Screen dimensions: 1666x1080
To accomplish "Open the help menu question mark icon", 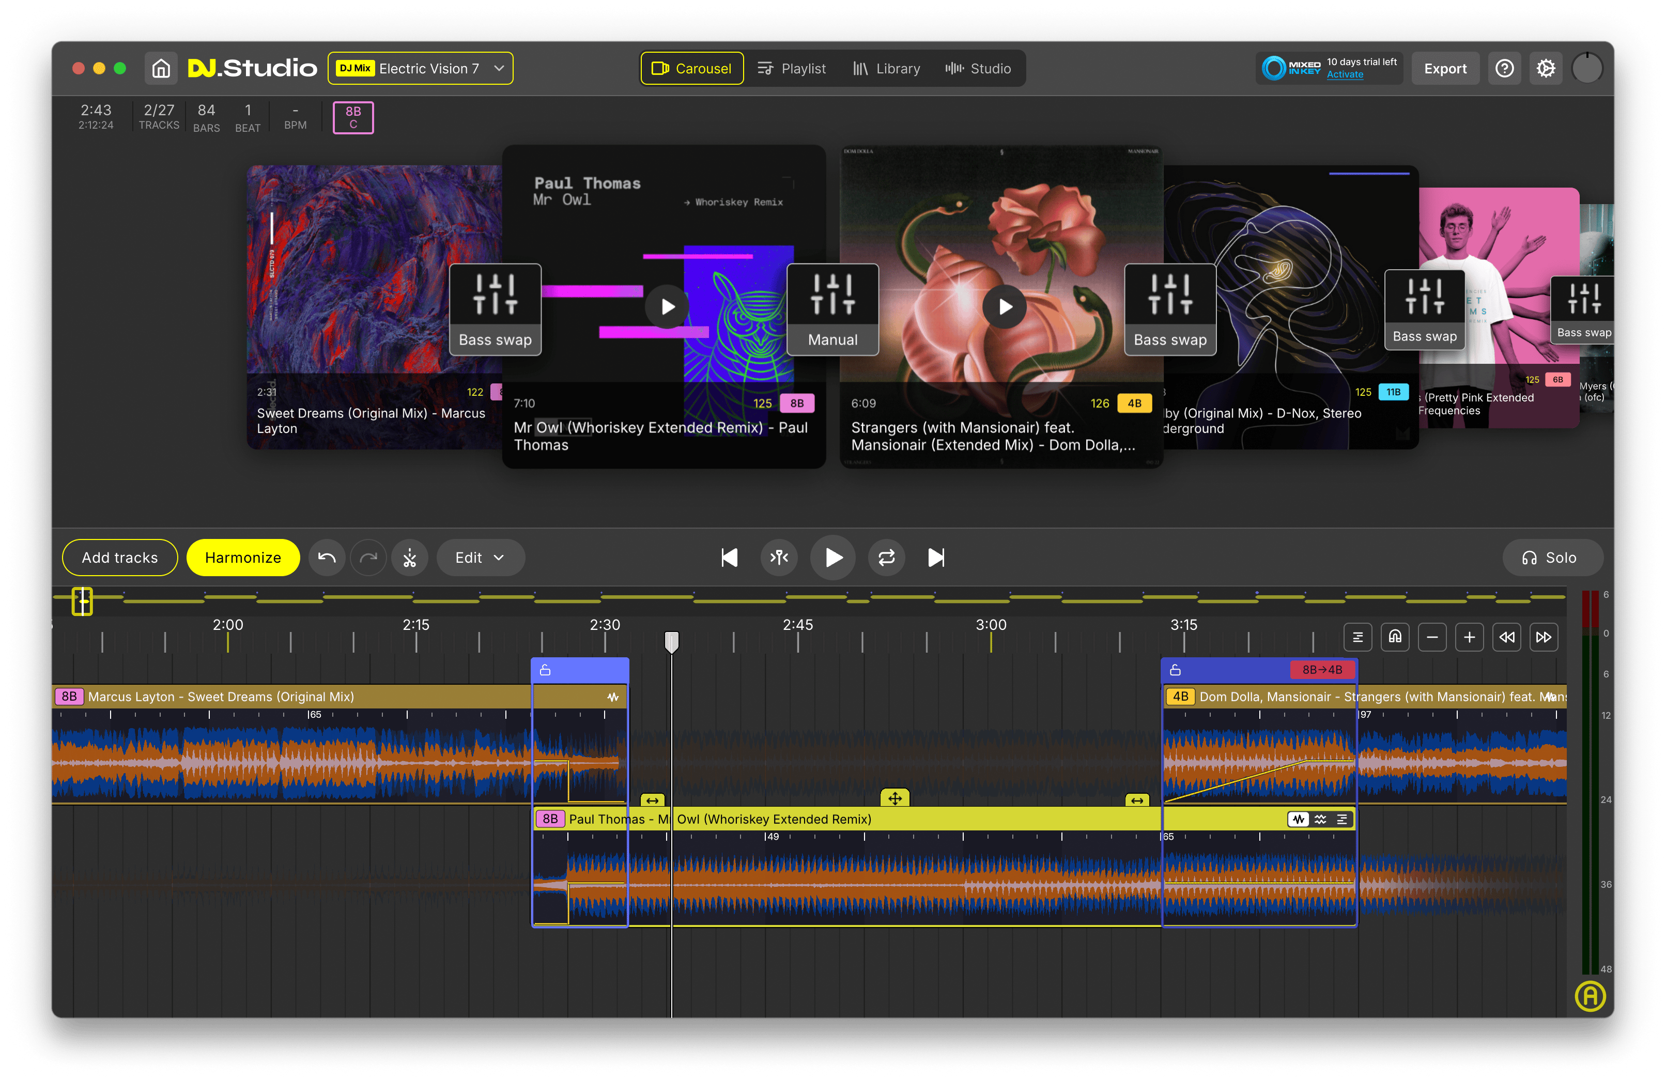I will pyautogui.click(x=1504, y=69).
